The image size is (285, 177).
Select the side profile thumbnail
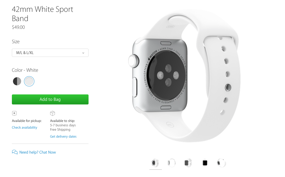(x=171, y=163)
